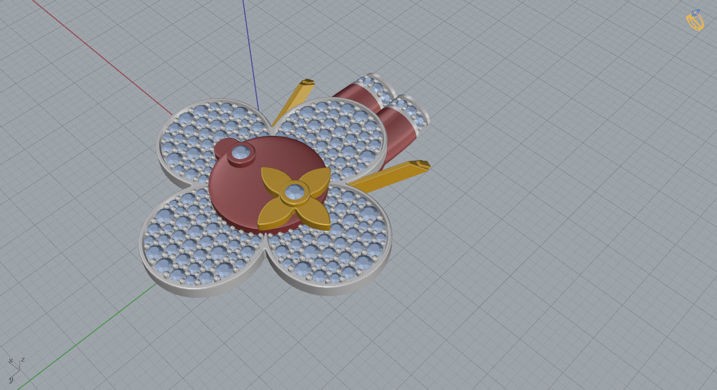The image size is (717, 390).
Task: Select the upper gold tapered bar
Action: coord(293,103)
